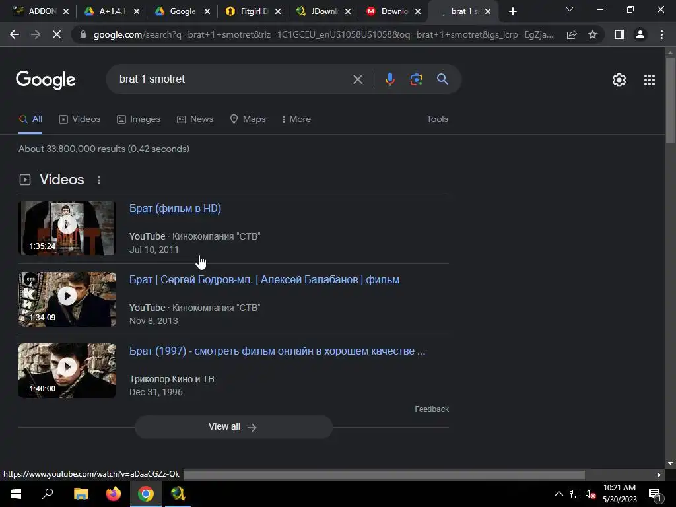Click scroll right arrow on horizontal scrollbar
The width and height of the screenshot is (676, 507).
point(659,475)
